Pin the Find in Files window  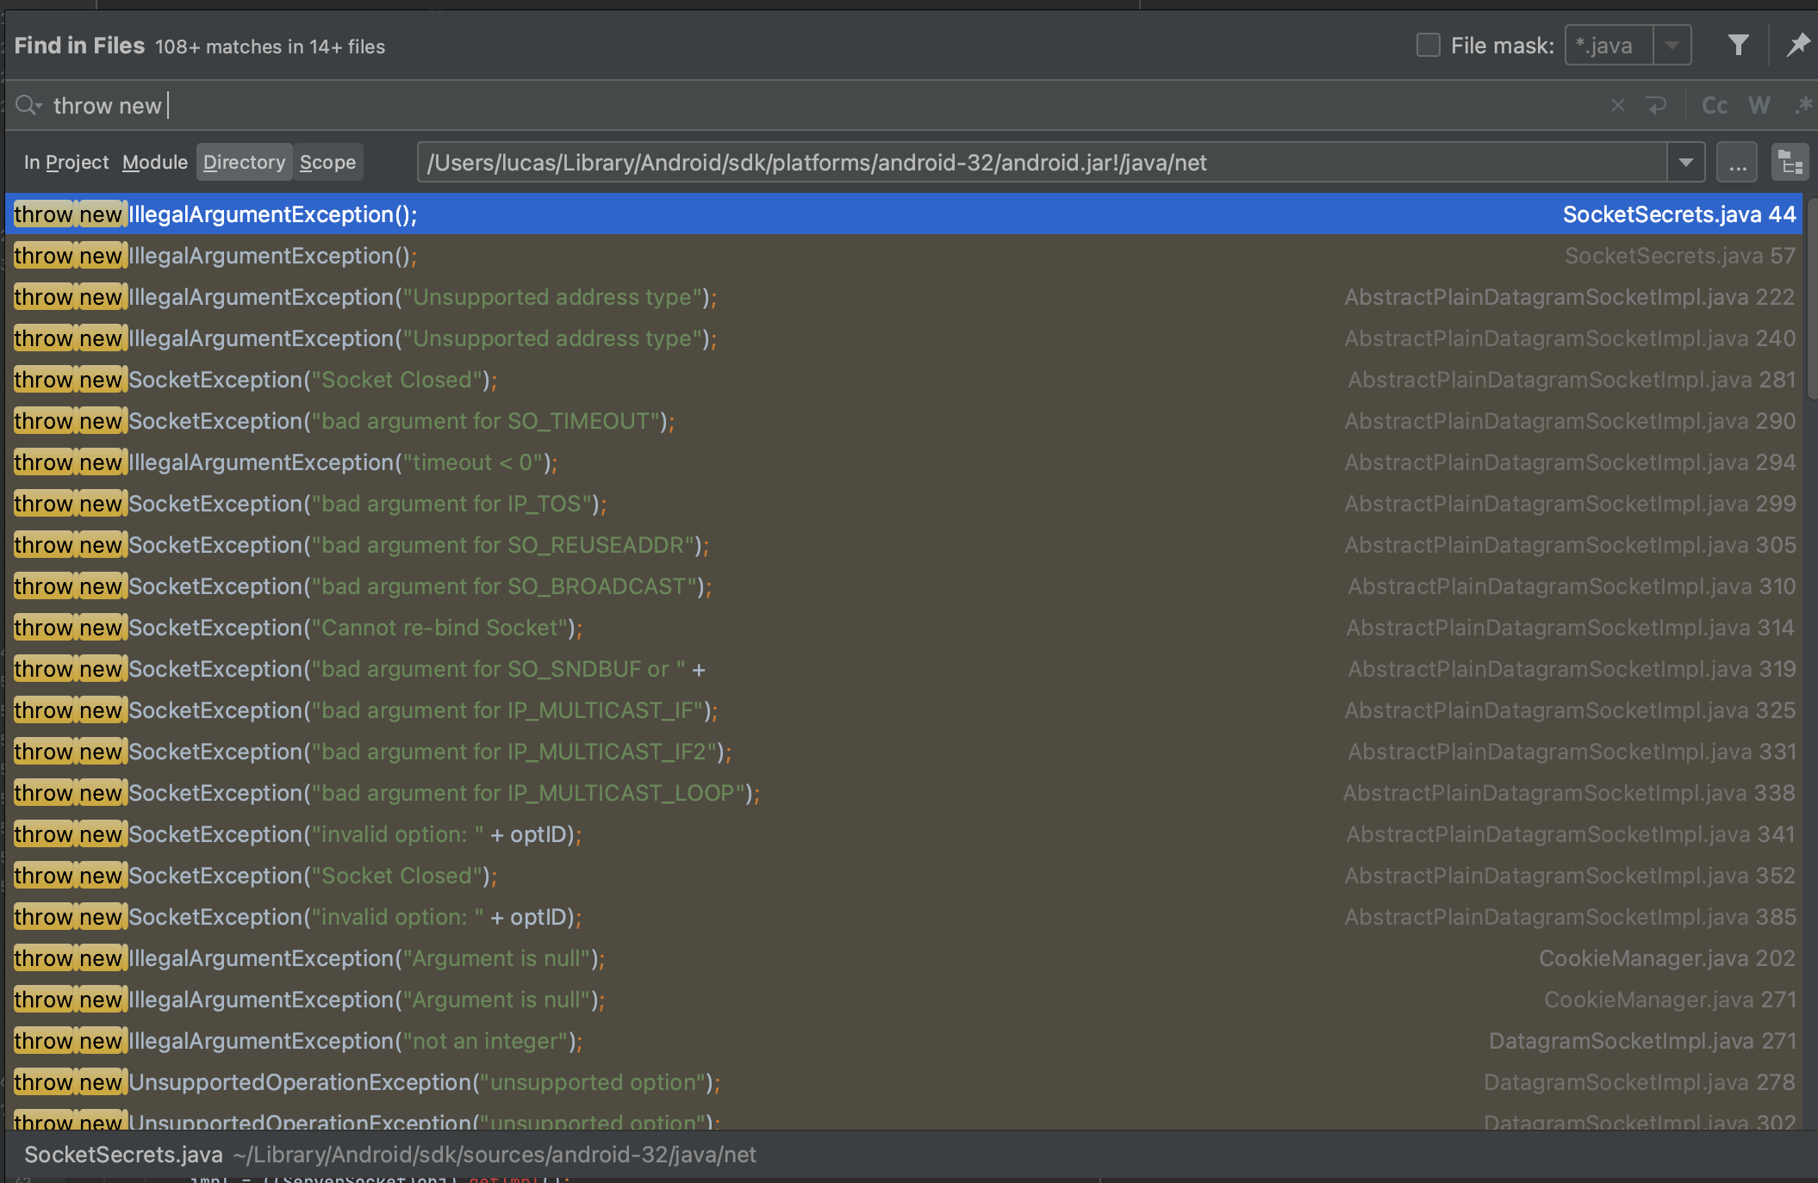click(1797, 46)
